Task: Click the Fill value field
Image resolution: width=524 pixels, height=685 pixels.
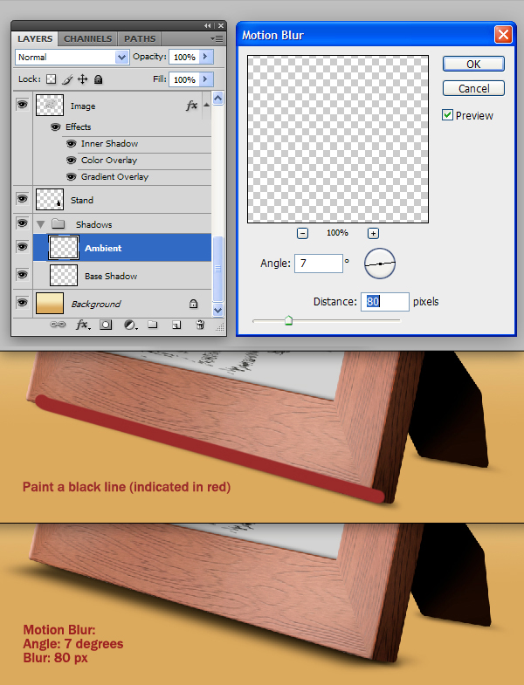Action: point(184,80)
